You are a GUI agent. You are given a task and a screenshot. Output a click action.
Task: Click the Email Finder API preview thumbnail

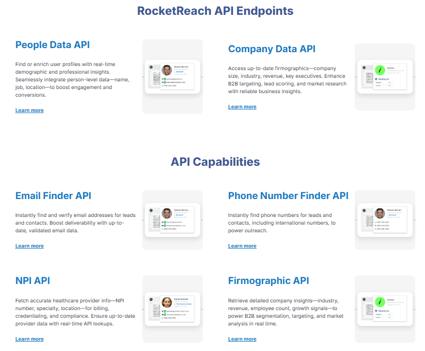click(173, 220)
